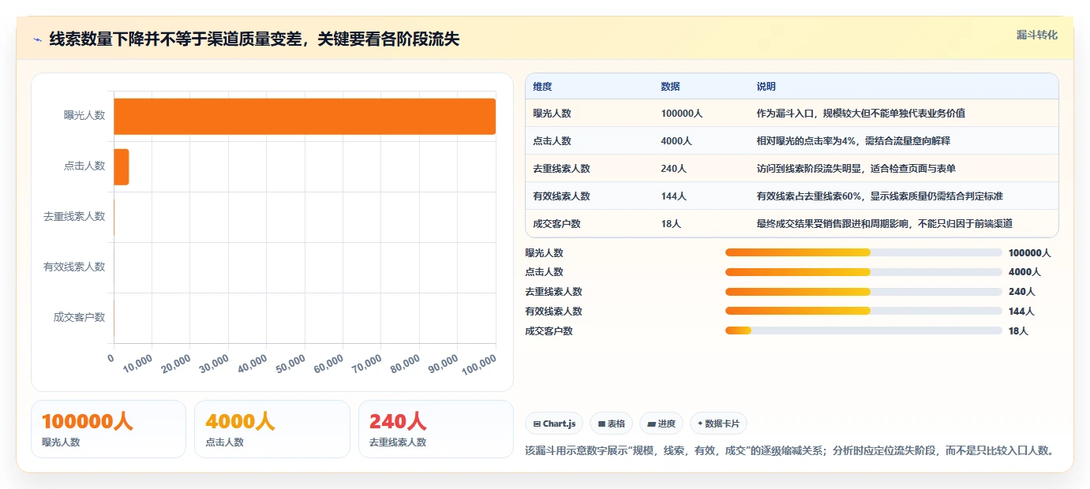Click the 成交客户数 progress bar
Image resolution: width=1090 pixels, height=489 pixels.
863,330
